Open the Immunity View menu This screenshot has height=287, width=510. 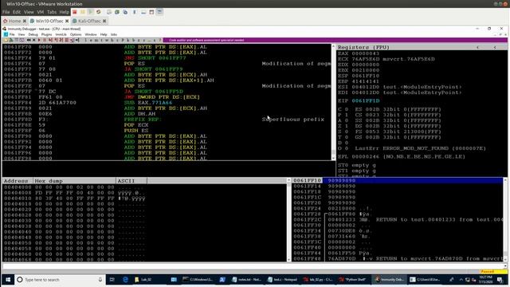(x=22, y=34)
